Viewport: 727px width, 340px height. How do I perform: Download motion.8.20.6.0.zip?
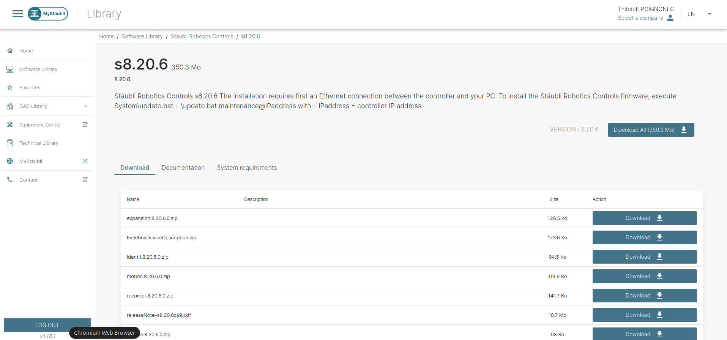[x=645, y=276]
